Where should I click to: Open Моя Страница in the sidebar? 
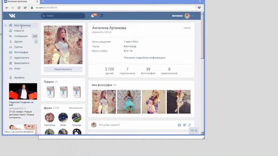click(x=23, y=25)
